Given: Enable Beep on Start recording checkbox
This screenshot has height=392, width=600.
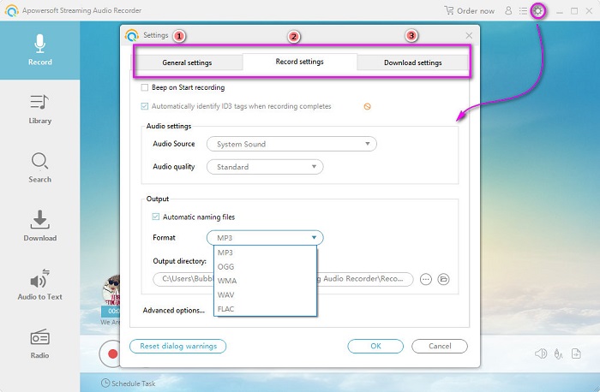Looking at the screenshot, I should (145, 87).
